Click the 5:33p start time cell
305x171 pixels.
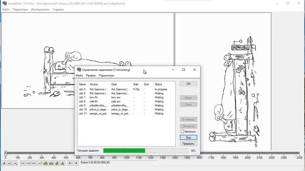tap(136, 89)
